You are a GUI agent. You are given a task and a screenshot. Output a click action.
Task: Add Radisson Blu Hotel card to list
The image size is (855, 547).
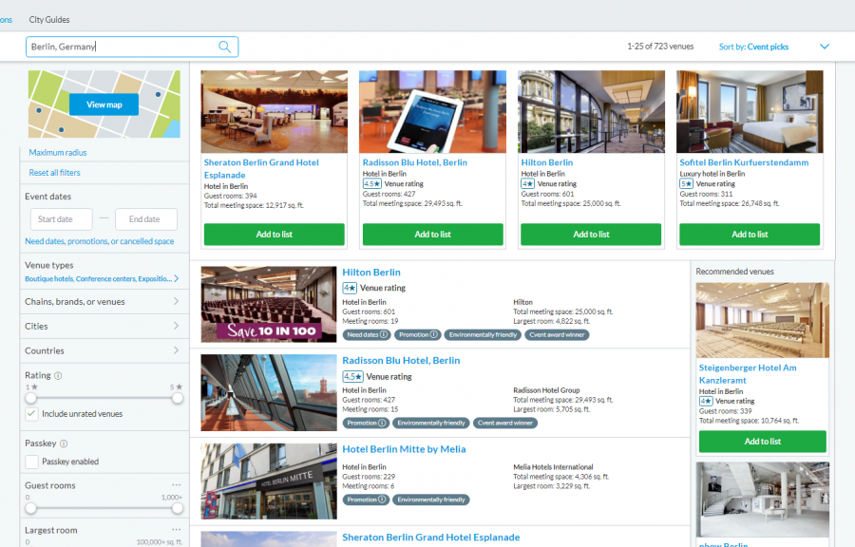click(433, 235)
